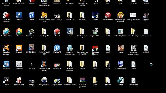Open the ReadMe folder
Image resolution: width=166 pixels, height=93 pixels.
tap(108, 80)
